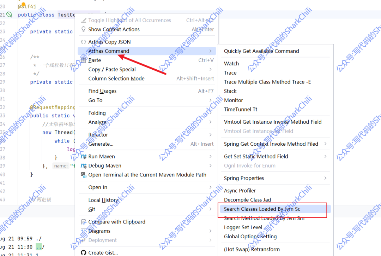Image resolution: width=381 pixels, height=256 pixels.
Task: Click the line number 39 in the gutter
Action: pyautogui.click(x=3, y=166)
